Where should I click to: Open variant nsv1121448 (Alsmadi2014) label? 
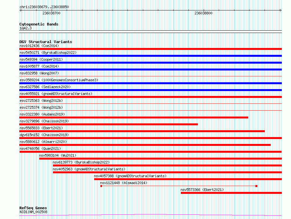124,183
